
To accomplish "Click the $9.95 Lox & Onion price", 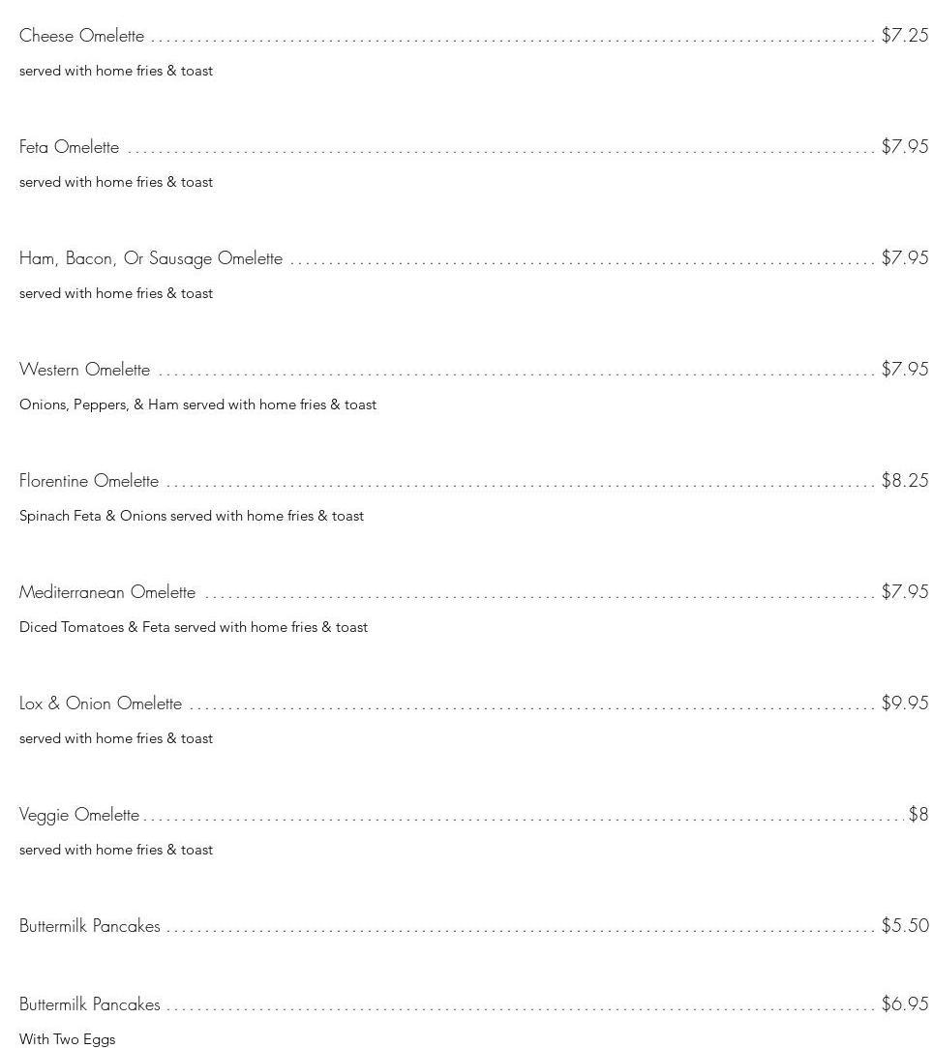I will point(904,704).
